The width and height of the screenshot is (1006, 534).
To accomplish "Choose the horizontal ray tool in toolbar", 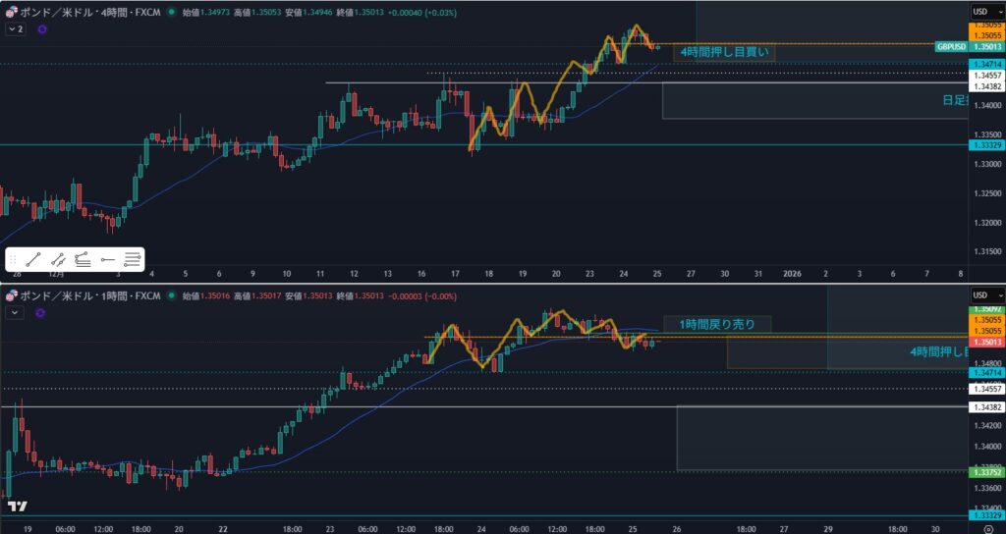I will 108,260.
